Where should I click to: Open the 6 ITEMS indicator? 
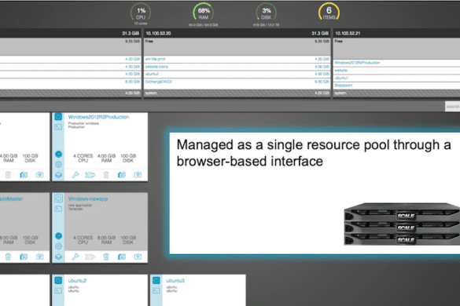[329, 13]
